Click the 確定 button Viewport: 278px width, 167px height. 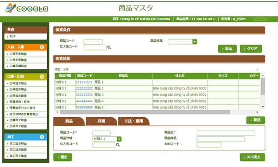62,157
